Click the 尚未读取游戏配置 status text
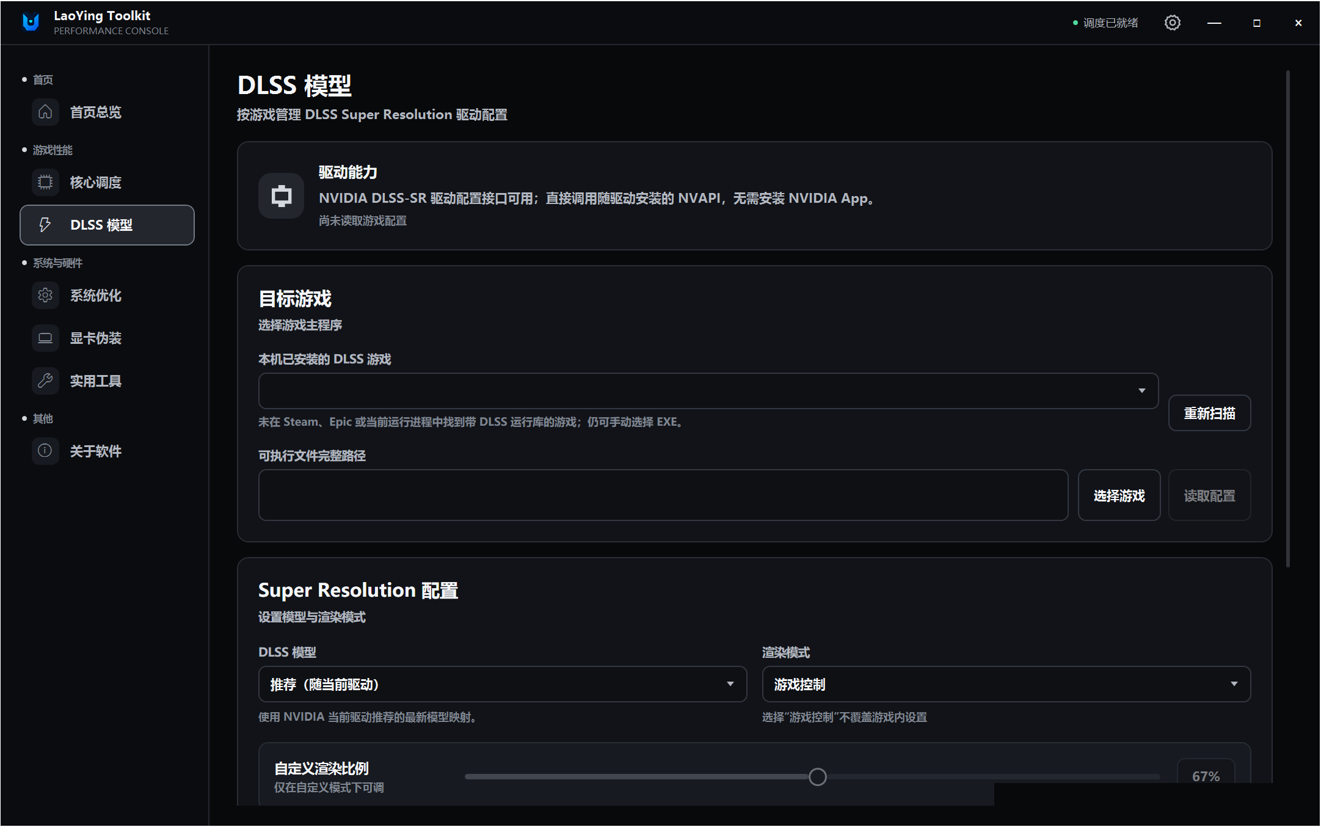1321x827 pixels. (x=363, y=220)
